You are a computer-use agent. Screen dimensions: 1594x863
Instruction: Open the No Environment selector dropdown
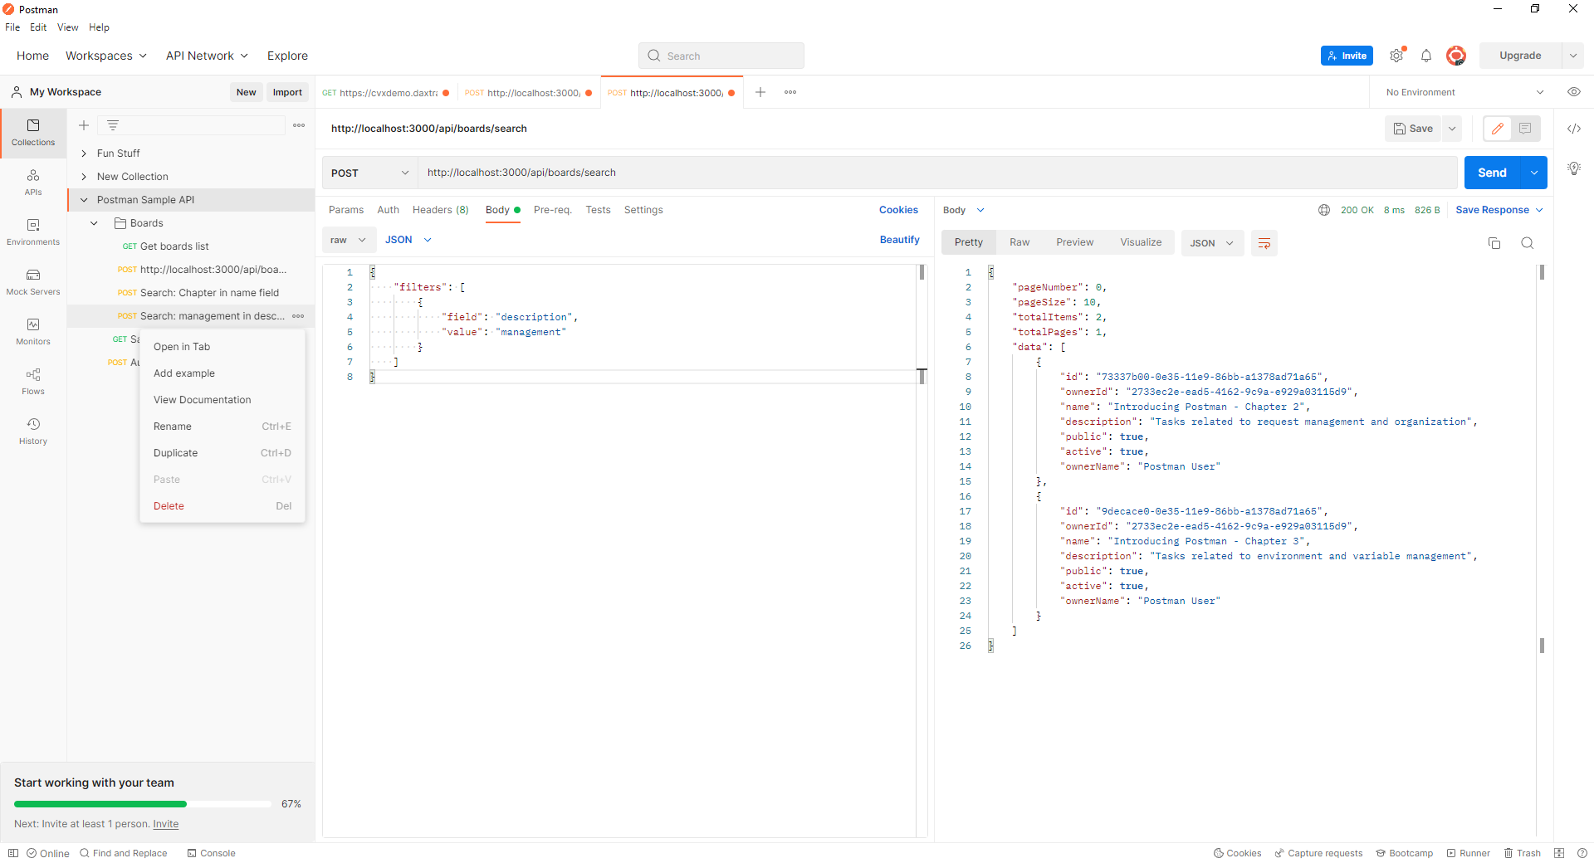pos(1464,92)
